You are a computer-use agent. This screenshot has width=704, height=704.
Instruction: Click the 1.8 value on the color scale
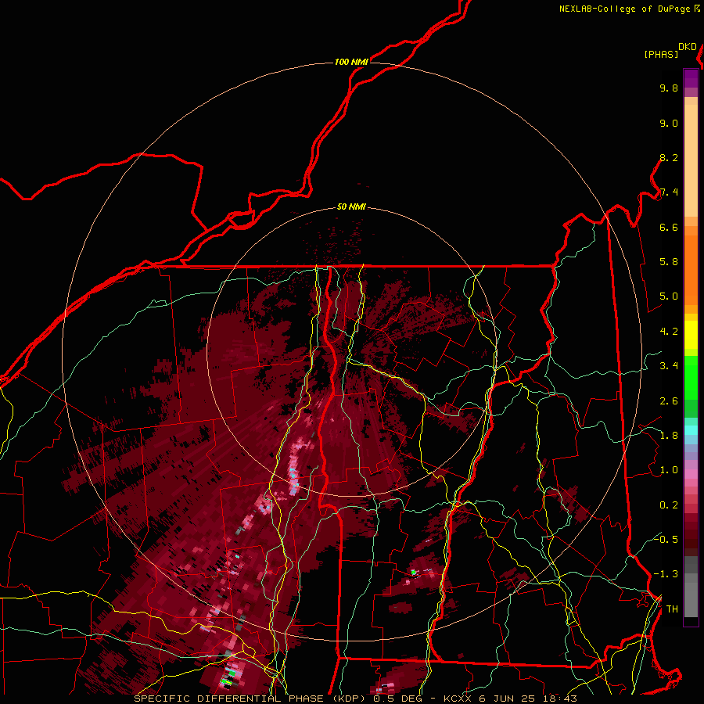click(669, 436)
